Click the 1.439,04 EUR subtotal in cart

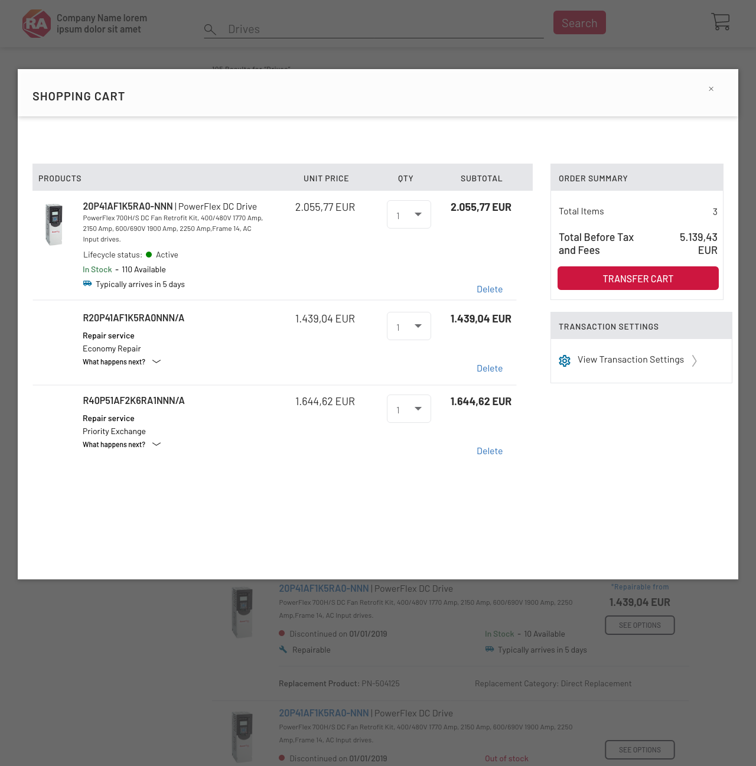click(x=481, y=319)
